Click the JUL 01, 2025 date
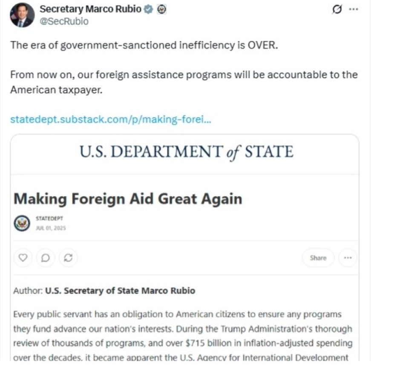 (x=51, y=228)
